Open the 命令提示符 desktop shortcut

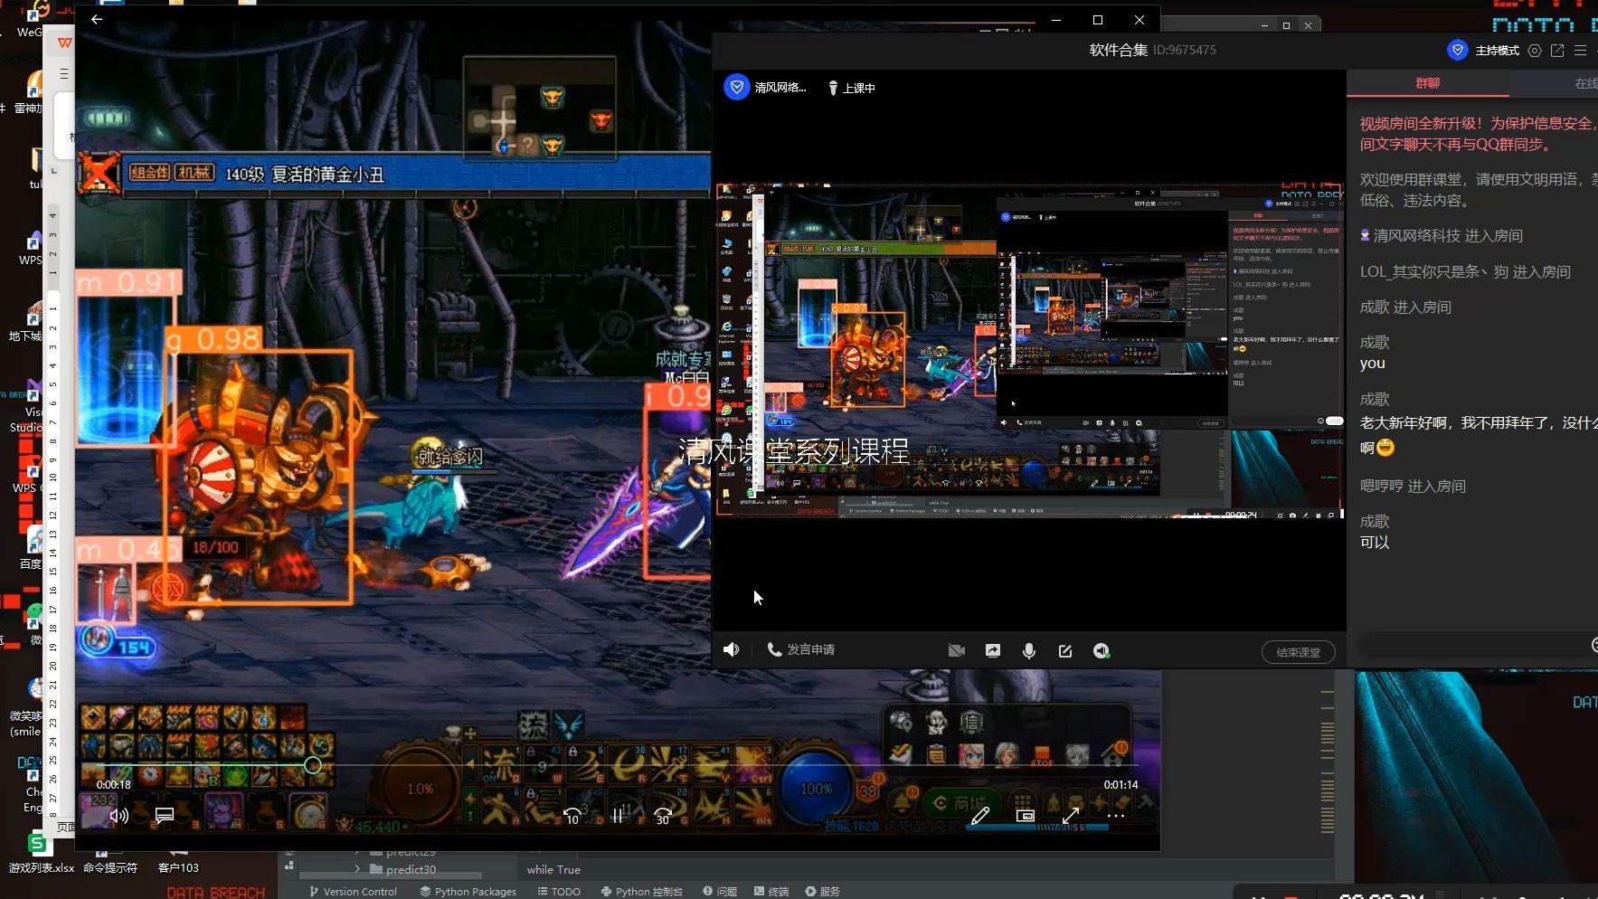[x=110, y=860]
